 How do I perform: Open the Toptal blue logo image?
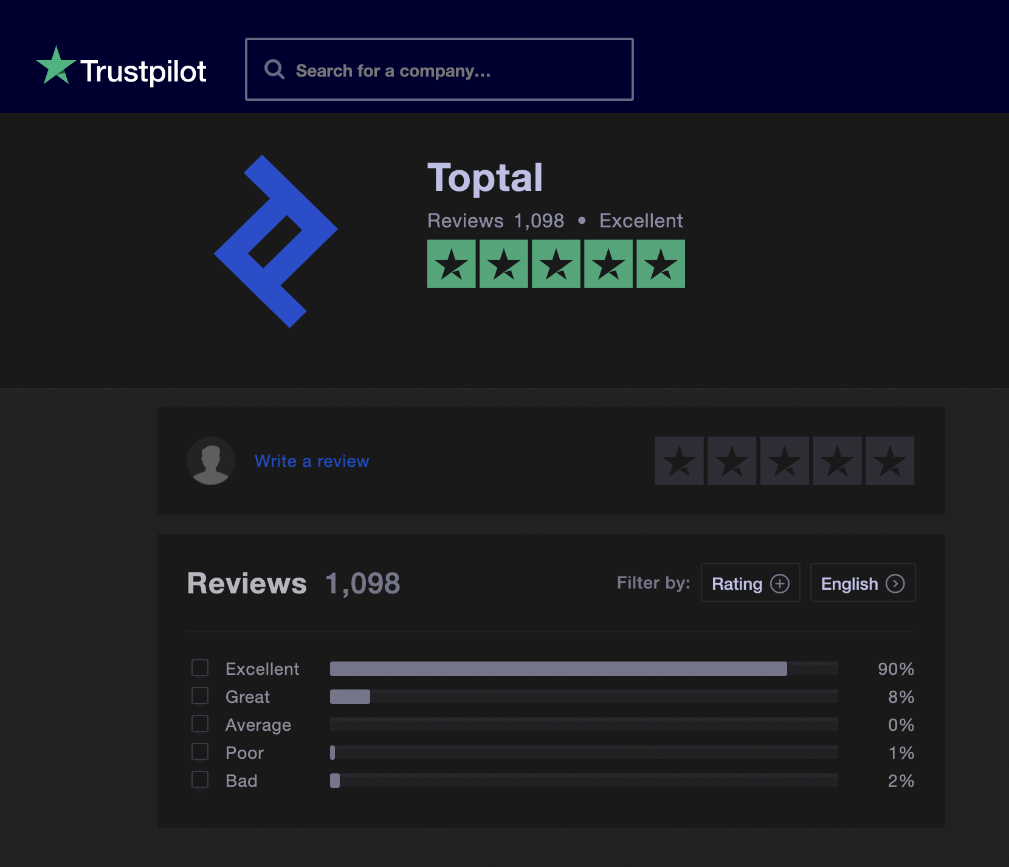click(276, 241)
